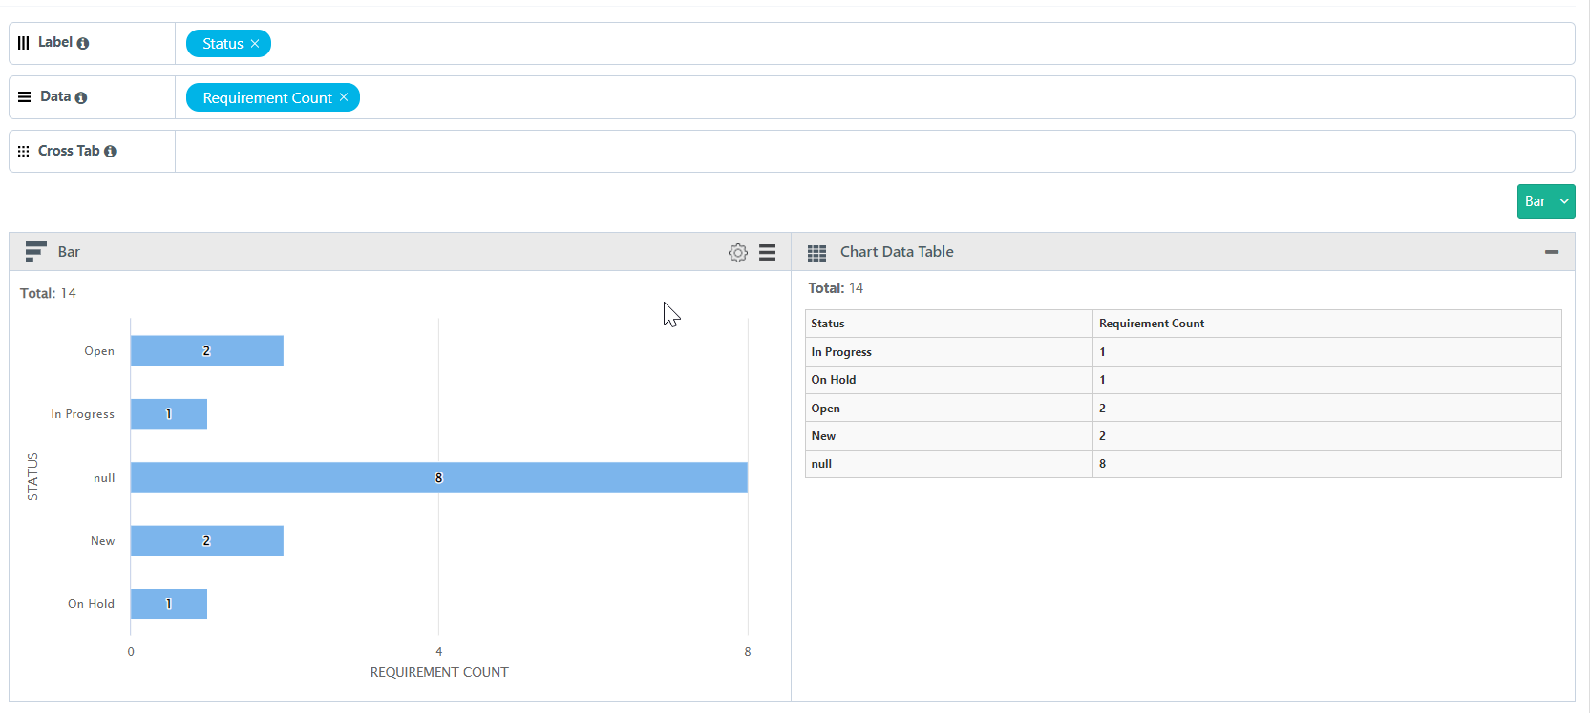
Task: Remove the Requirement Count data tag
Action: coord(344,97)
